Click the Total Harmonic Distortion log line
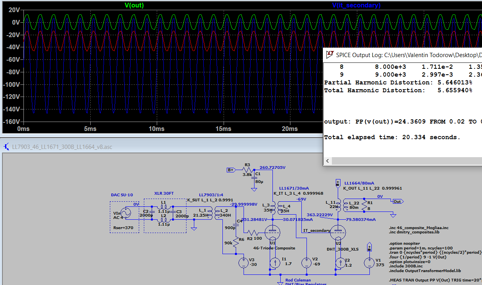 398,90
